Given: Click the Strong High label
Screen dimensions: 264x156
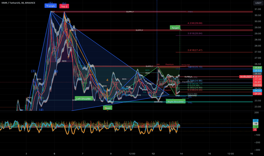Looking at the screenshot, I should point(186,65).
